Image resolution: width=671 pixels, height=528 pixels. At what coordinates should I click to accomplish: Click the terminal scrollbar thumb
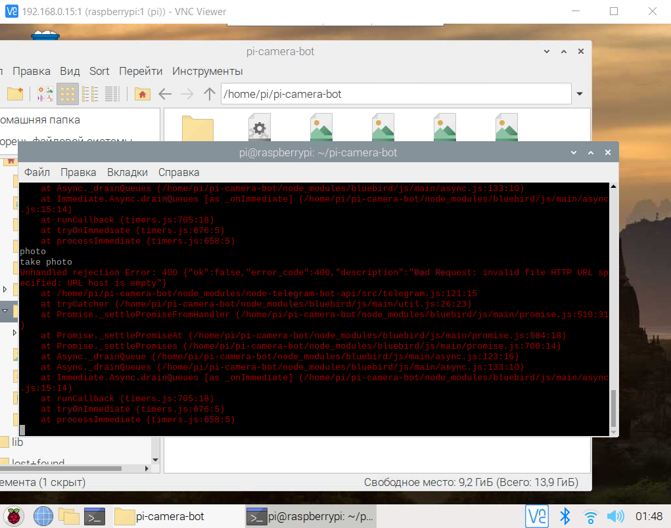614,408
